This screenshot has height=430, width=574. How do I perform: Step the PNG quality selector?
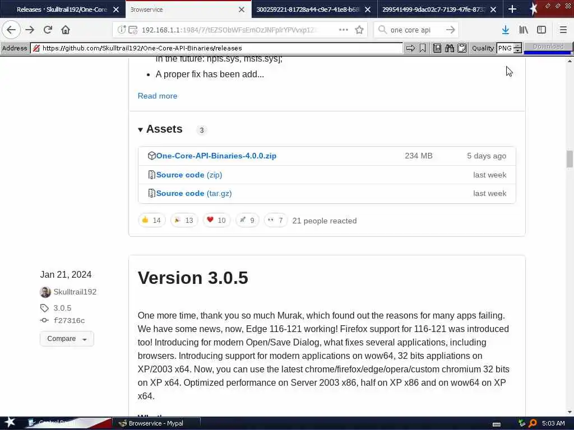(517, 48)
